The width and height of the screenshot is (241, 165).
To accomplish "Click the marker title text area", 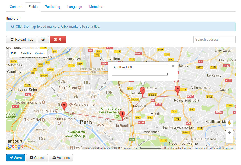I will pyautogui.click(x=140, y=70).
